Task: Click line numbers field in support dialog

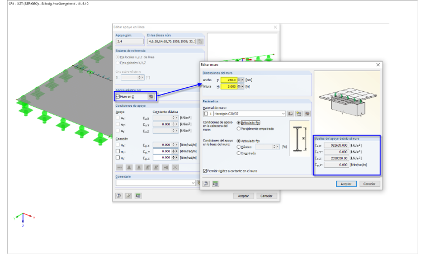Action: point(172,41)
